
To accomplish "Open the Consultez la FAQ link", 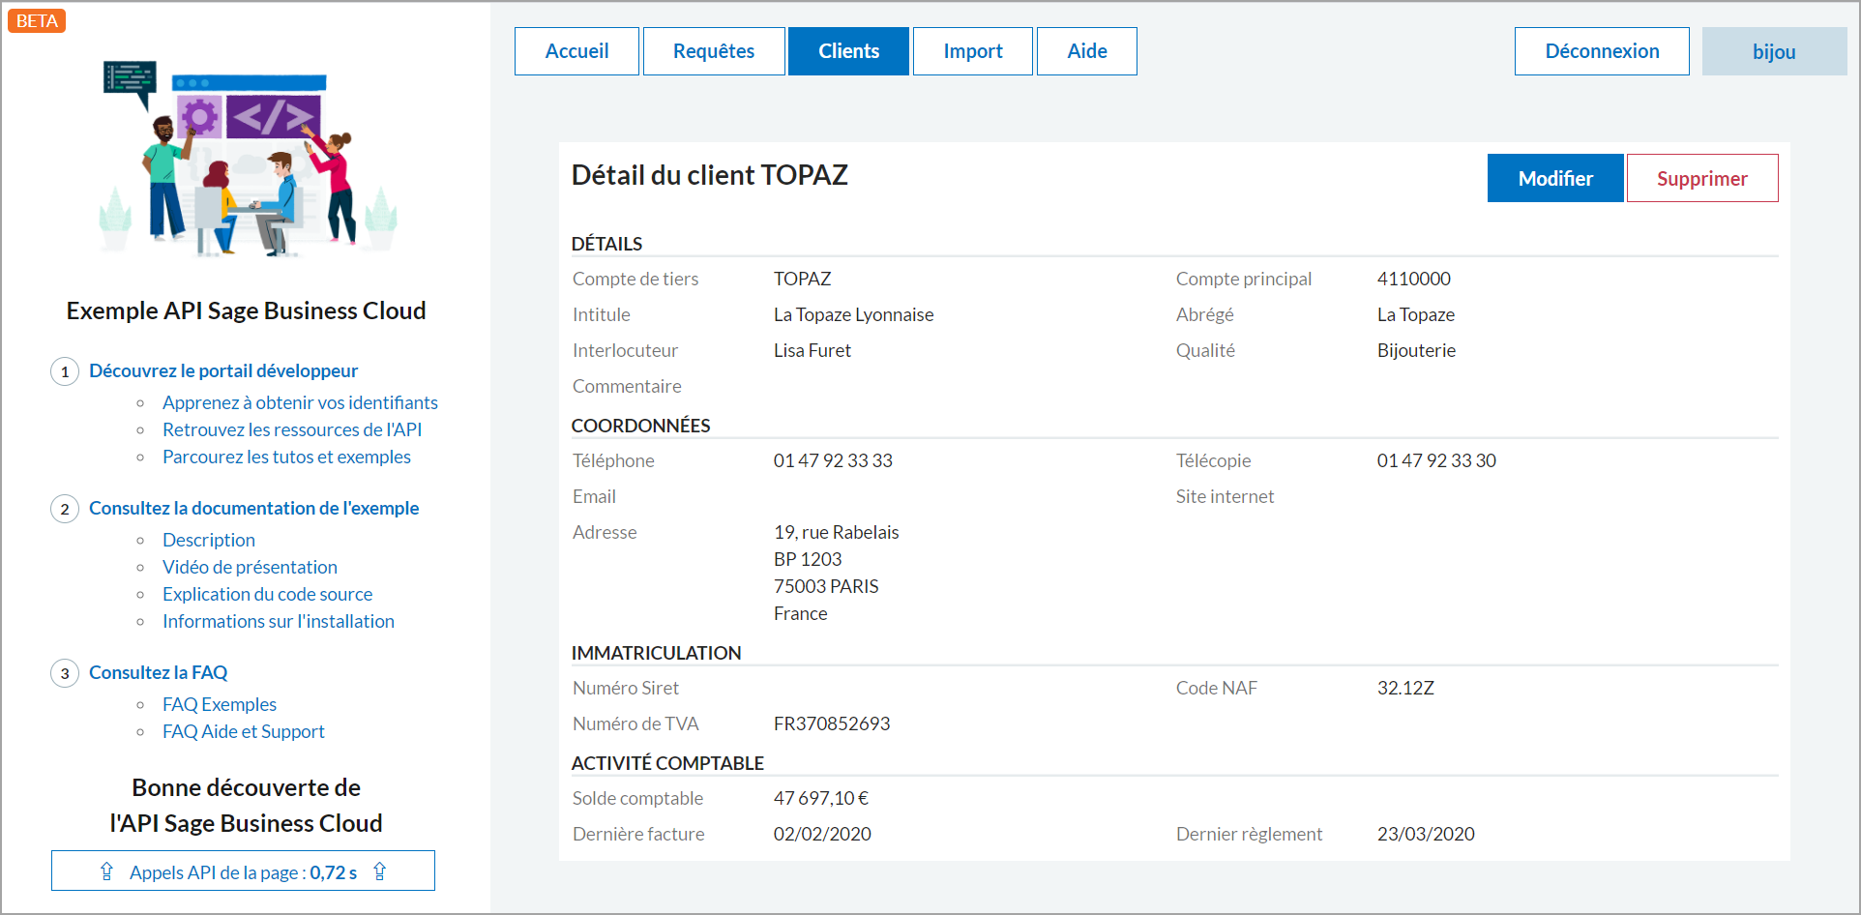I will pos(158,672).
